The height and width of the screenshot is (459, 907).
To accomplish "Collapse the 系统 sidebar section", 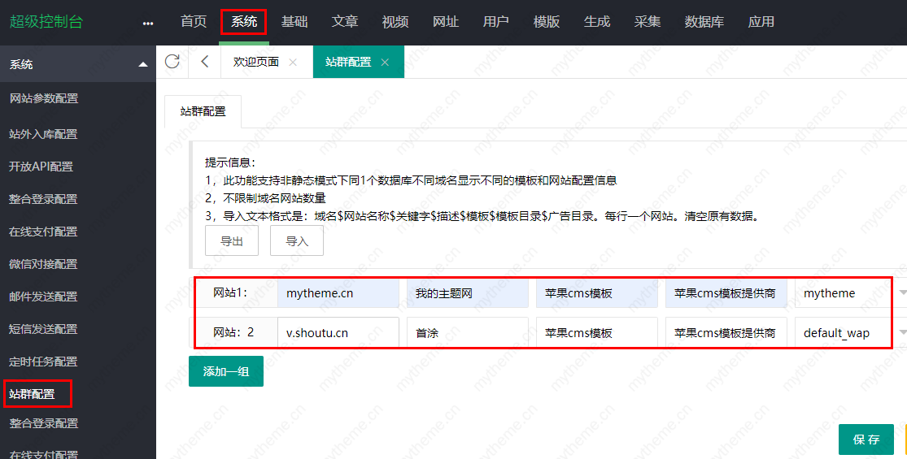I will [x=143, y=64].
